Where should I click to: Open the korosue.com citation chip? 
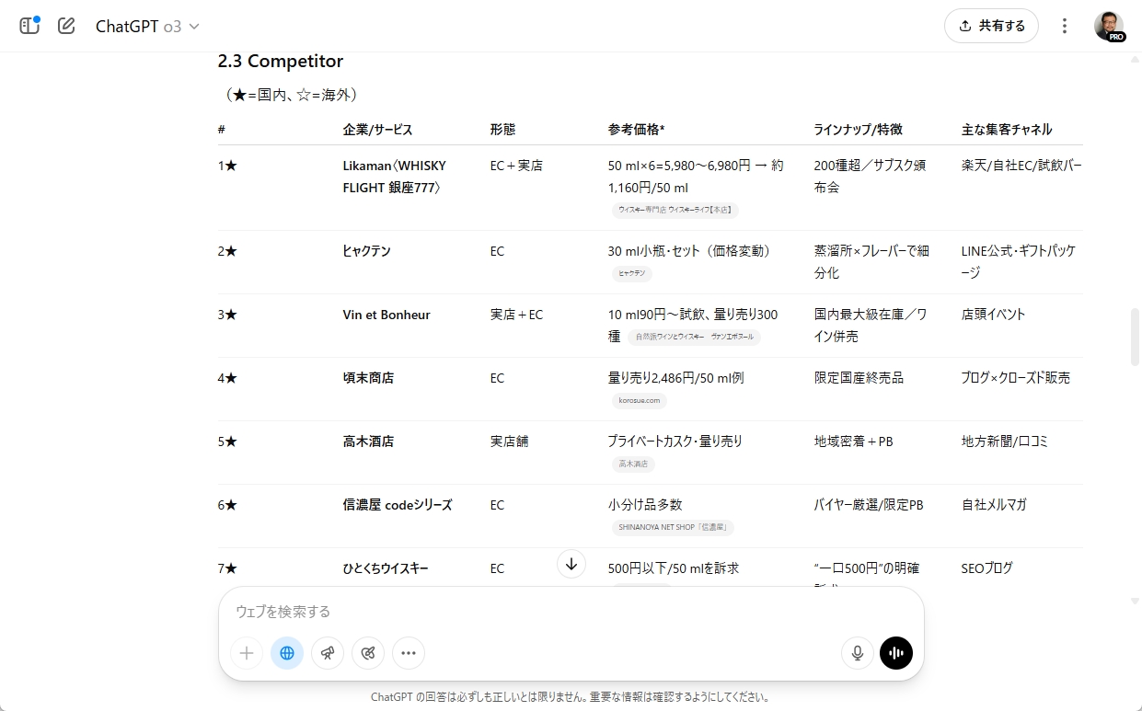pos(640,400)
